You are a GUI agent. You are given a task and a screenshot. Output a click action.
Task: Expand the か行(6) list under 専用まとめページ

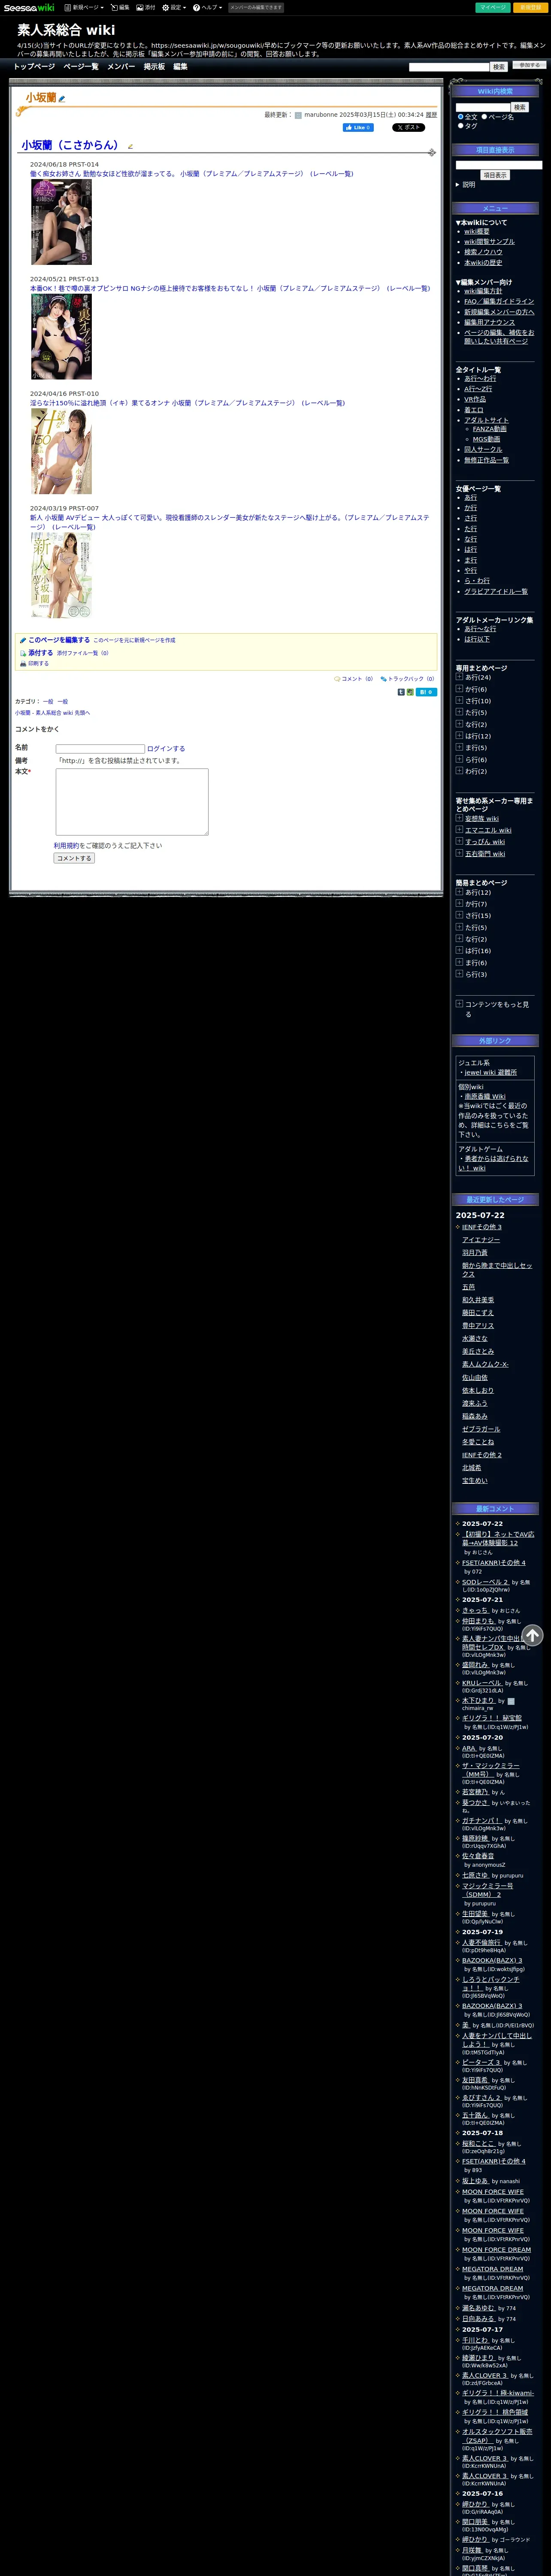pos(459,689)
